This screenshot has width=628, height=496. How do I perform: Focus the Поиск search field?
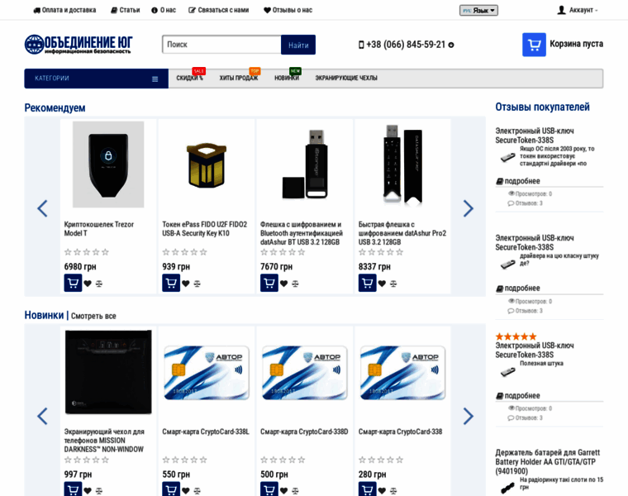coord(221,45)
